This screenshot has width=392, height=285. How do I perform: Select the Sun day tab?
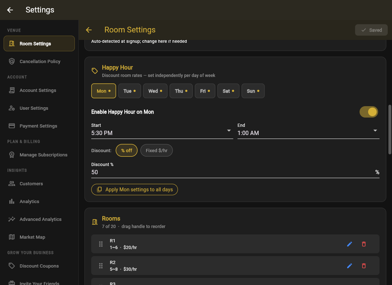[x=253, y=91]
